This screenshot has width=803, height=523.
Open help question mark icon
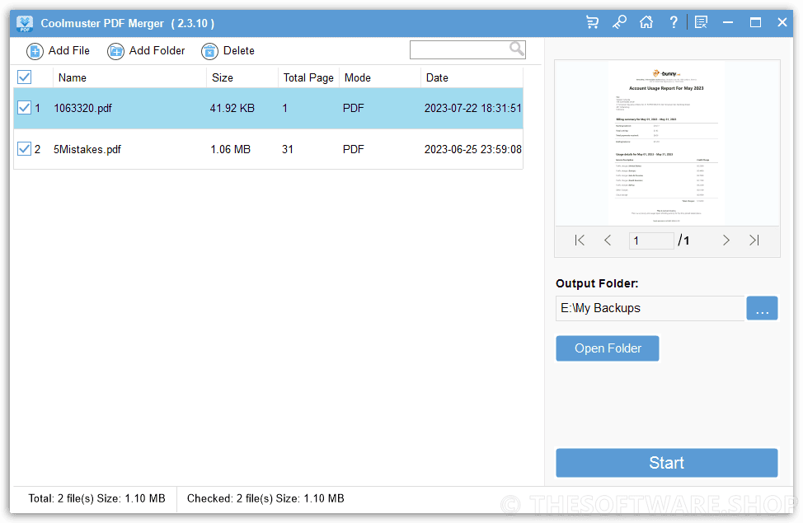(674, 22)
